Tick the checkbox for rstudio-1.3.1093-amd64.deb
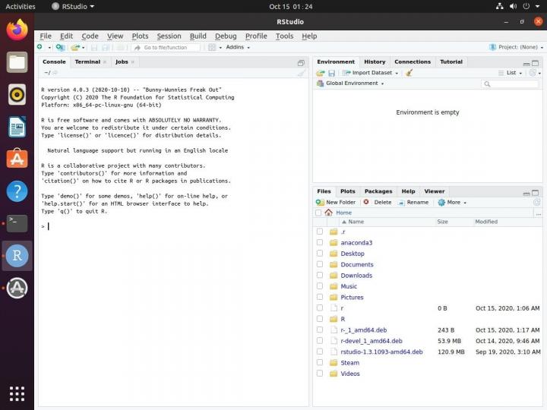Screen dimensions: 547x410 coord(320,352)
